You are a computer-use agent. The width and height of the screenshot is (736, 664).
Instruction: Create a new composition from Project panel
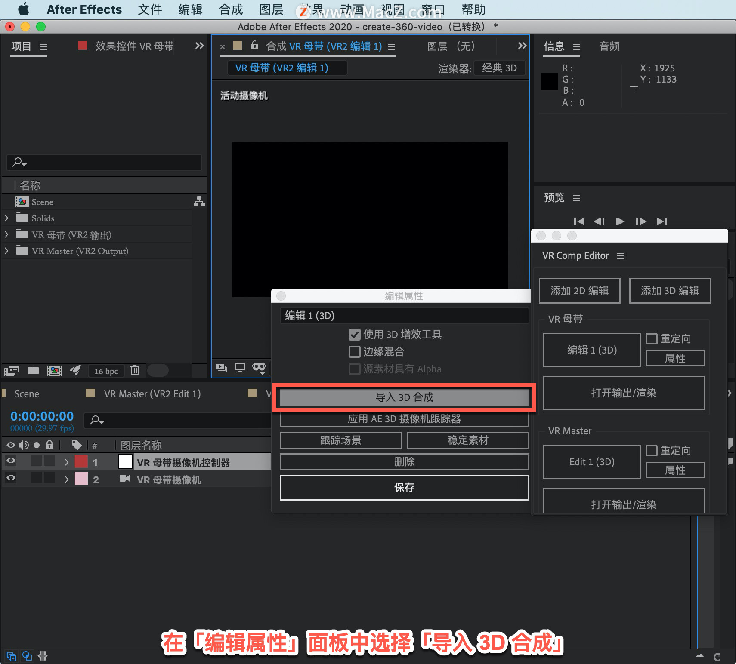click(54, 370)
